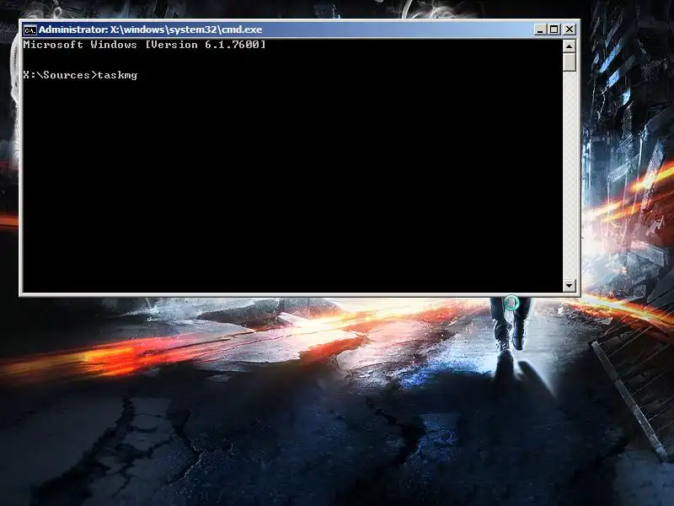Viewport: 674px width, 506px height.
Task: Minimize the Administrator cmd.exe window
Action: tap(540, 30)
